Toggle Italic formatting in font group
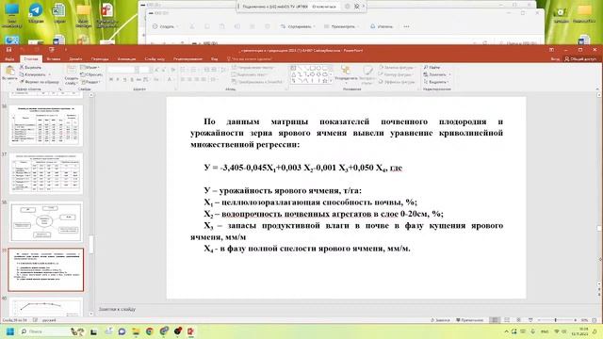Viewport: 603px width, 339px height. [x=118, y=79]
